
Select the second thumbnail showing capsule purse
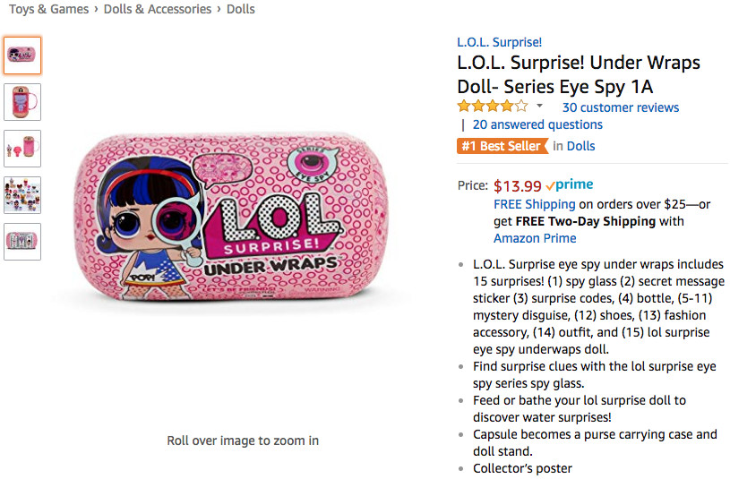coord(22,102)
